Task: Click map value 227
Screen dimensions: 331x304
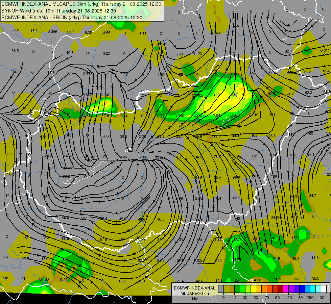Action: tap(297, 279)
